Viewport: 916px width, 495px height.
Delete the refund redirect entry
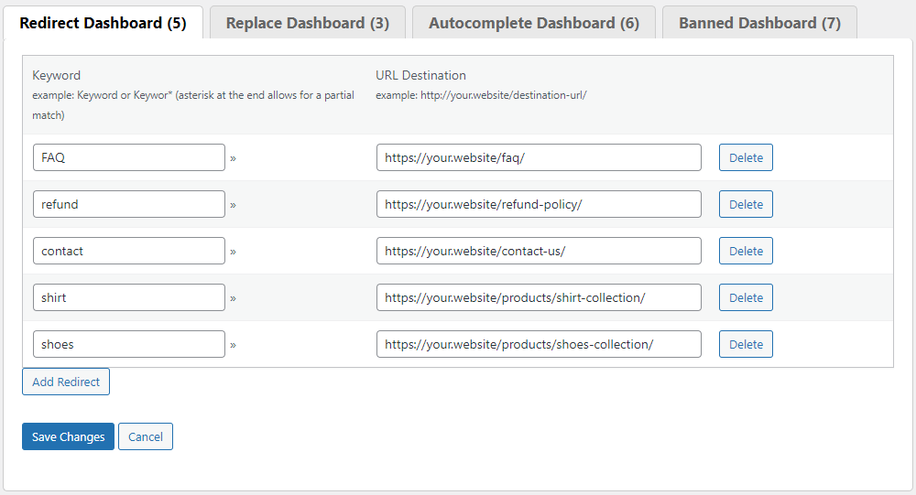click(x=746, y=204)
